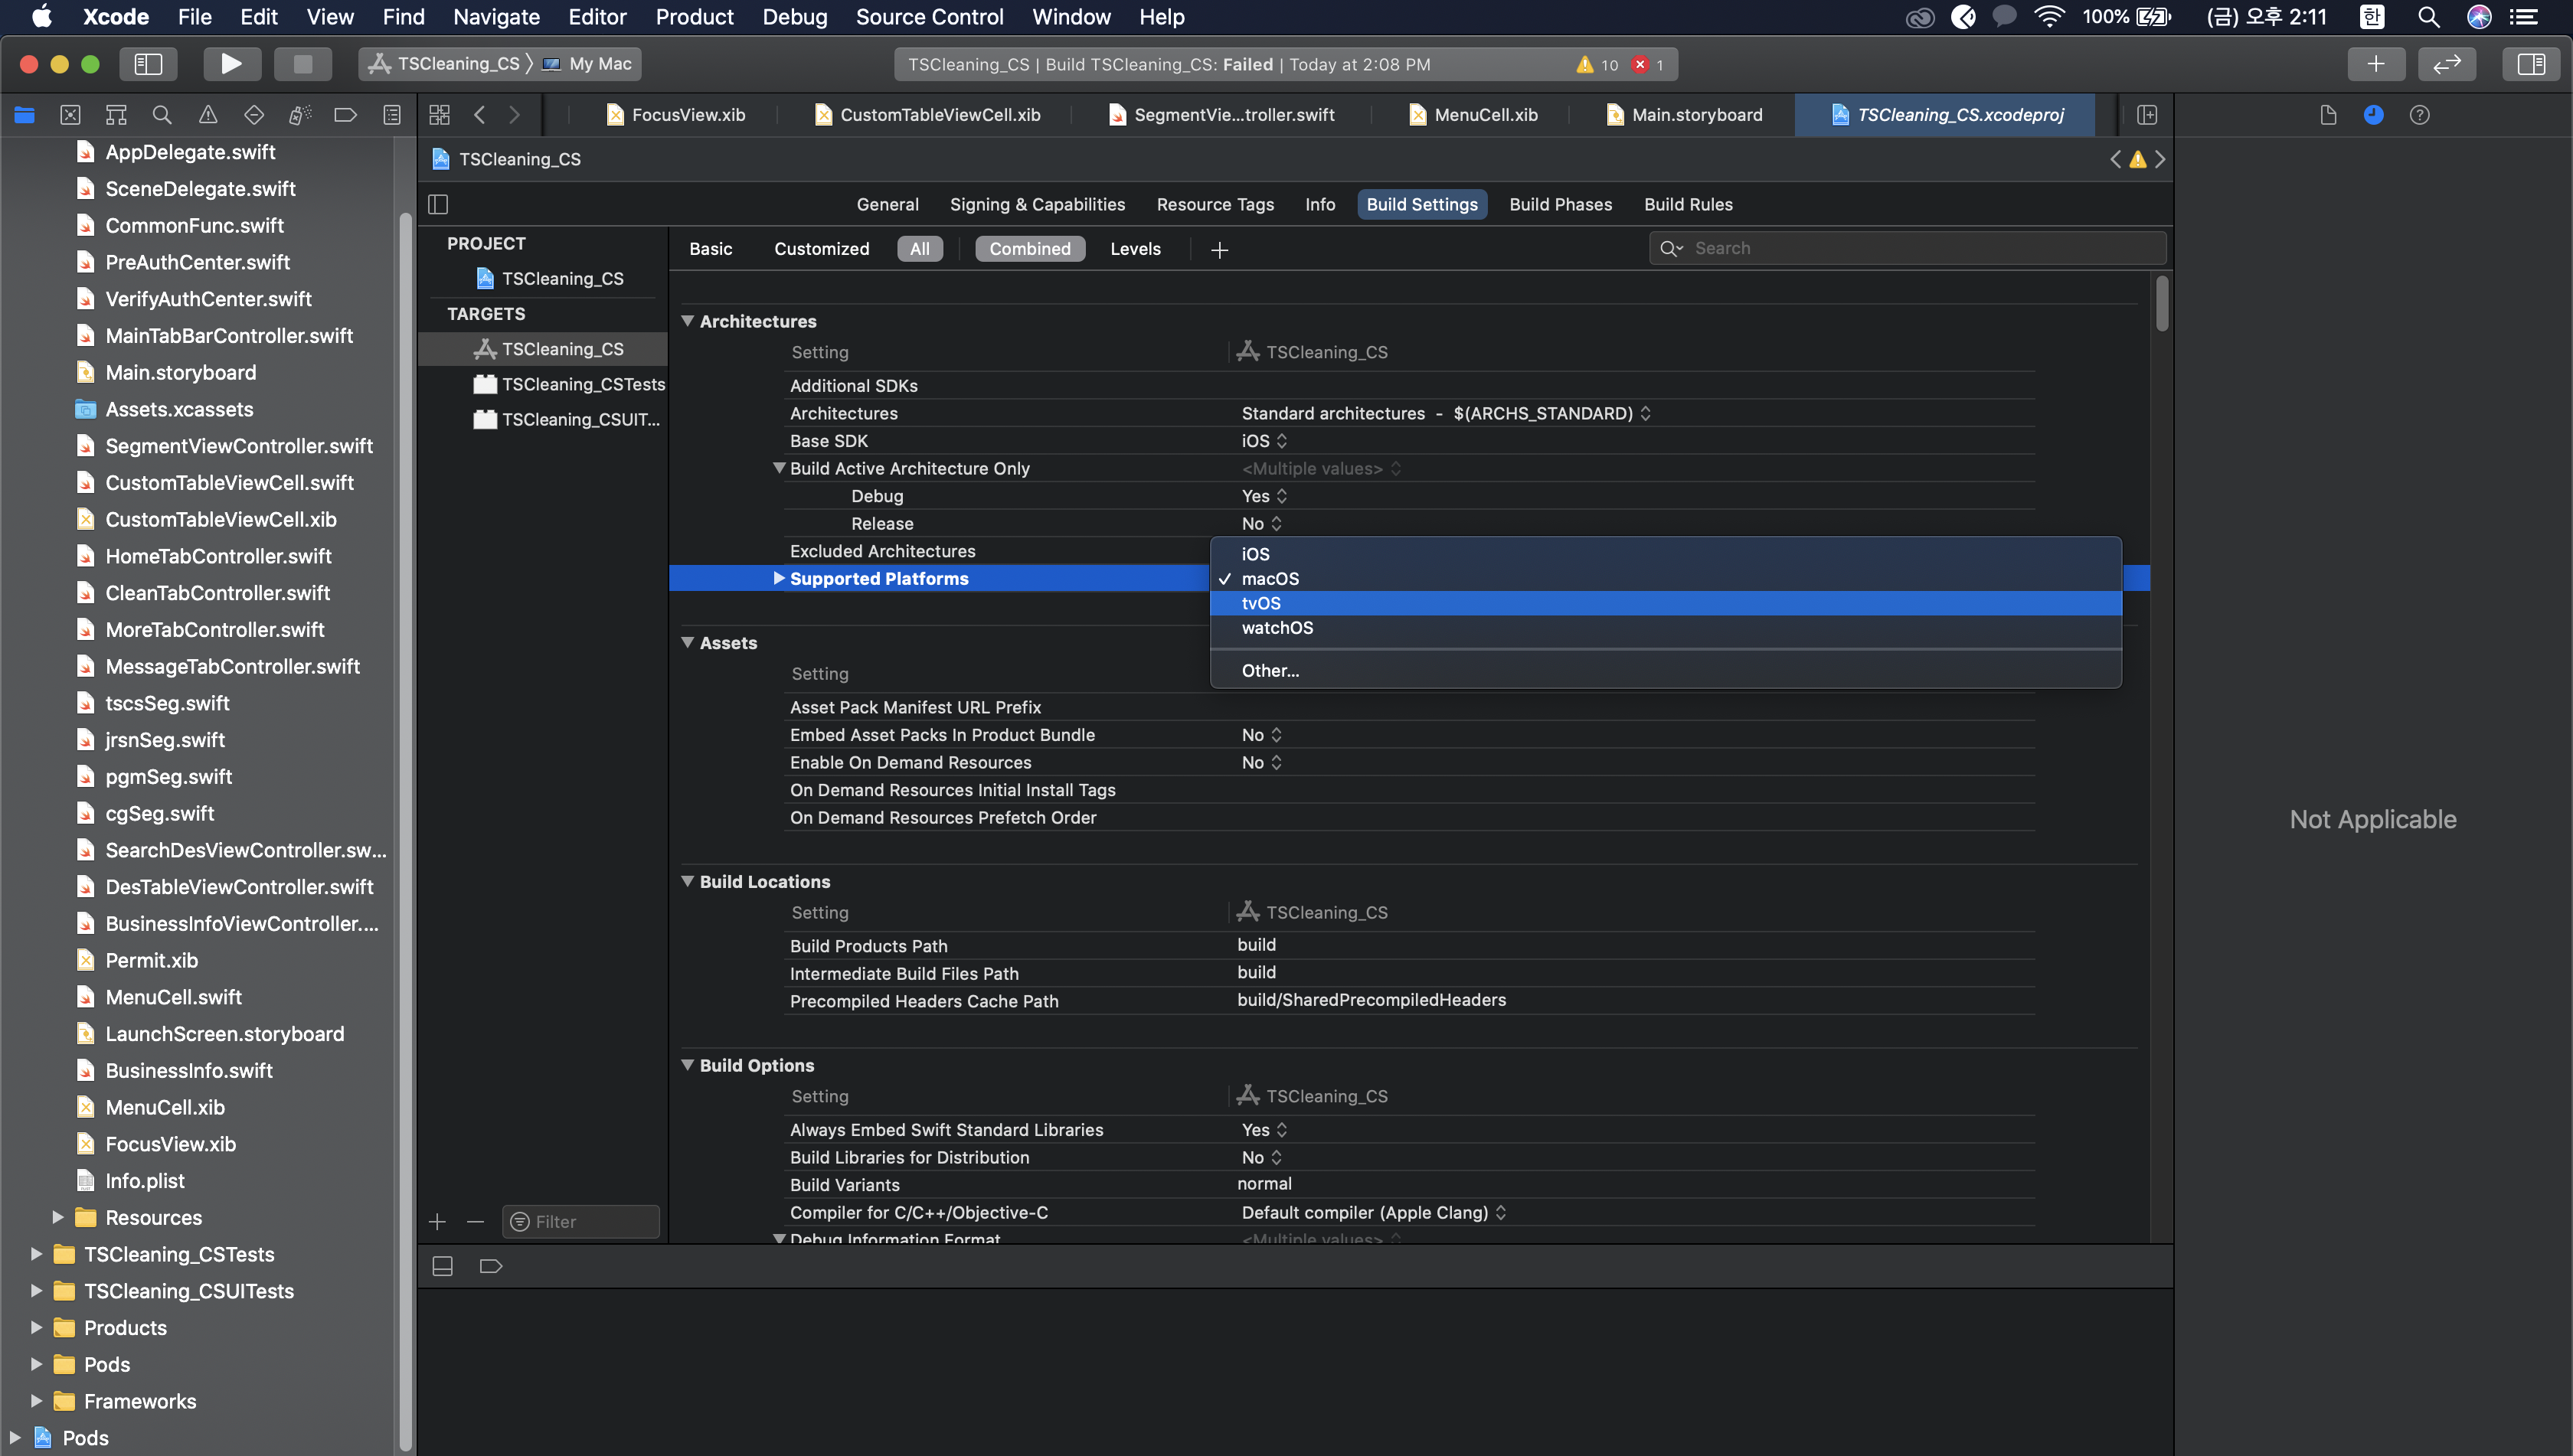The height and width of the screenshot is (1456, 2573).
Task: Click the build settings Search field
Action: [1907, 248]
